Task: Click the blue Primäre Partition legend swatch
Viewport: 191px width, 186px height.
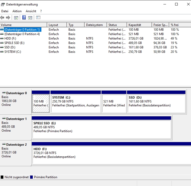Action: (x=31, y=177)
